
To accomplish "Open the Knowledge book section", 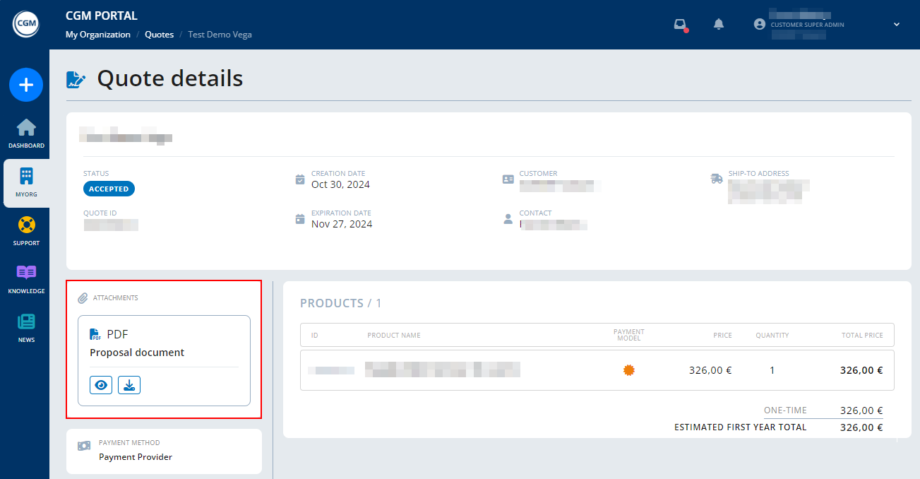I will tap(26, 279).
